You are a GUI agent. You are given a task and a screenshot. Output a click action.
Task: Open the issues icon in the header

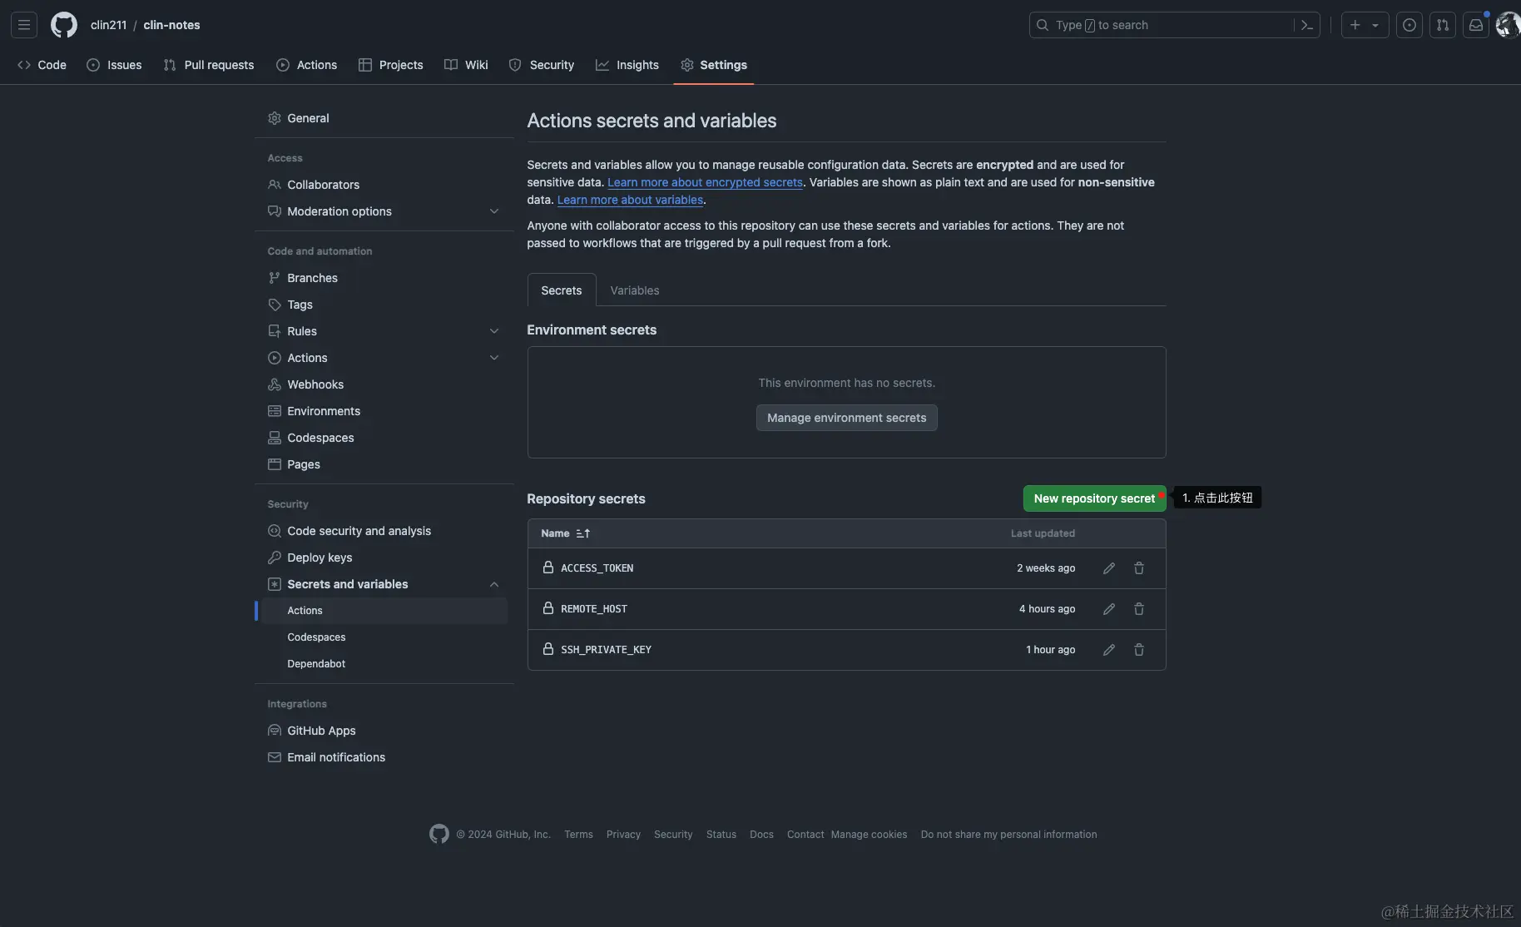click(1410, 25)
